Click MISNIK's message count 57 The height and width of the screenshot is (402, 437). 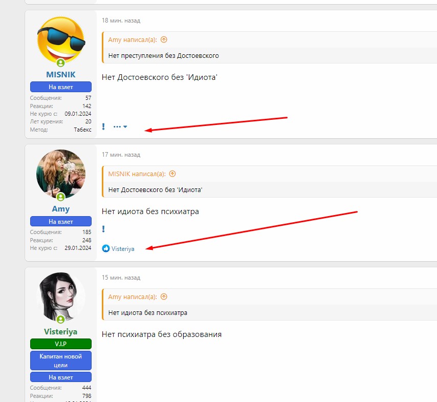pyautogui.click(x=89, y=98)
